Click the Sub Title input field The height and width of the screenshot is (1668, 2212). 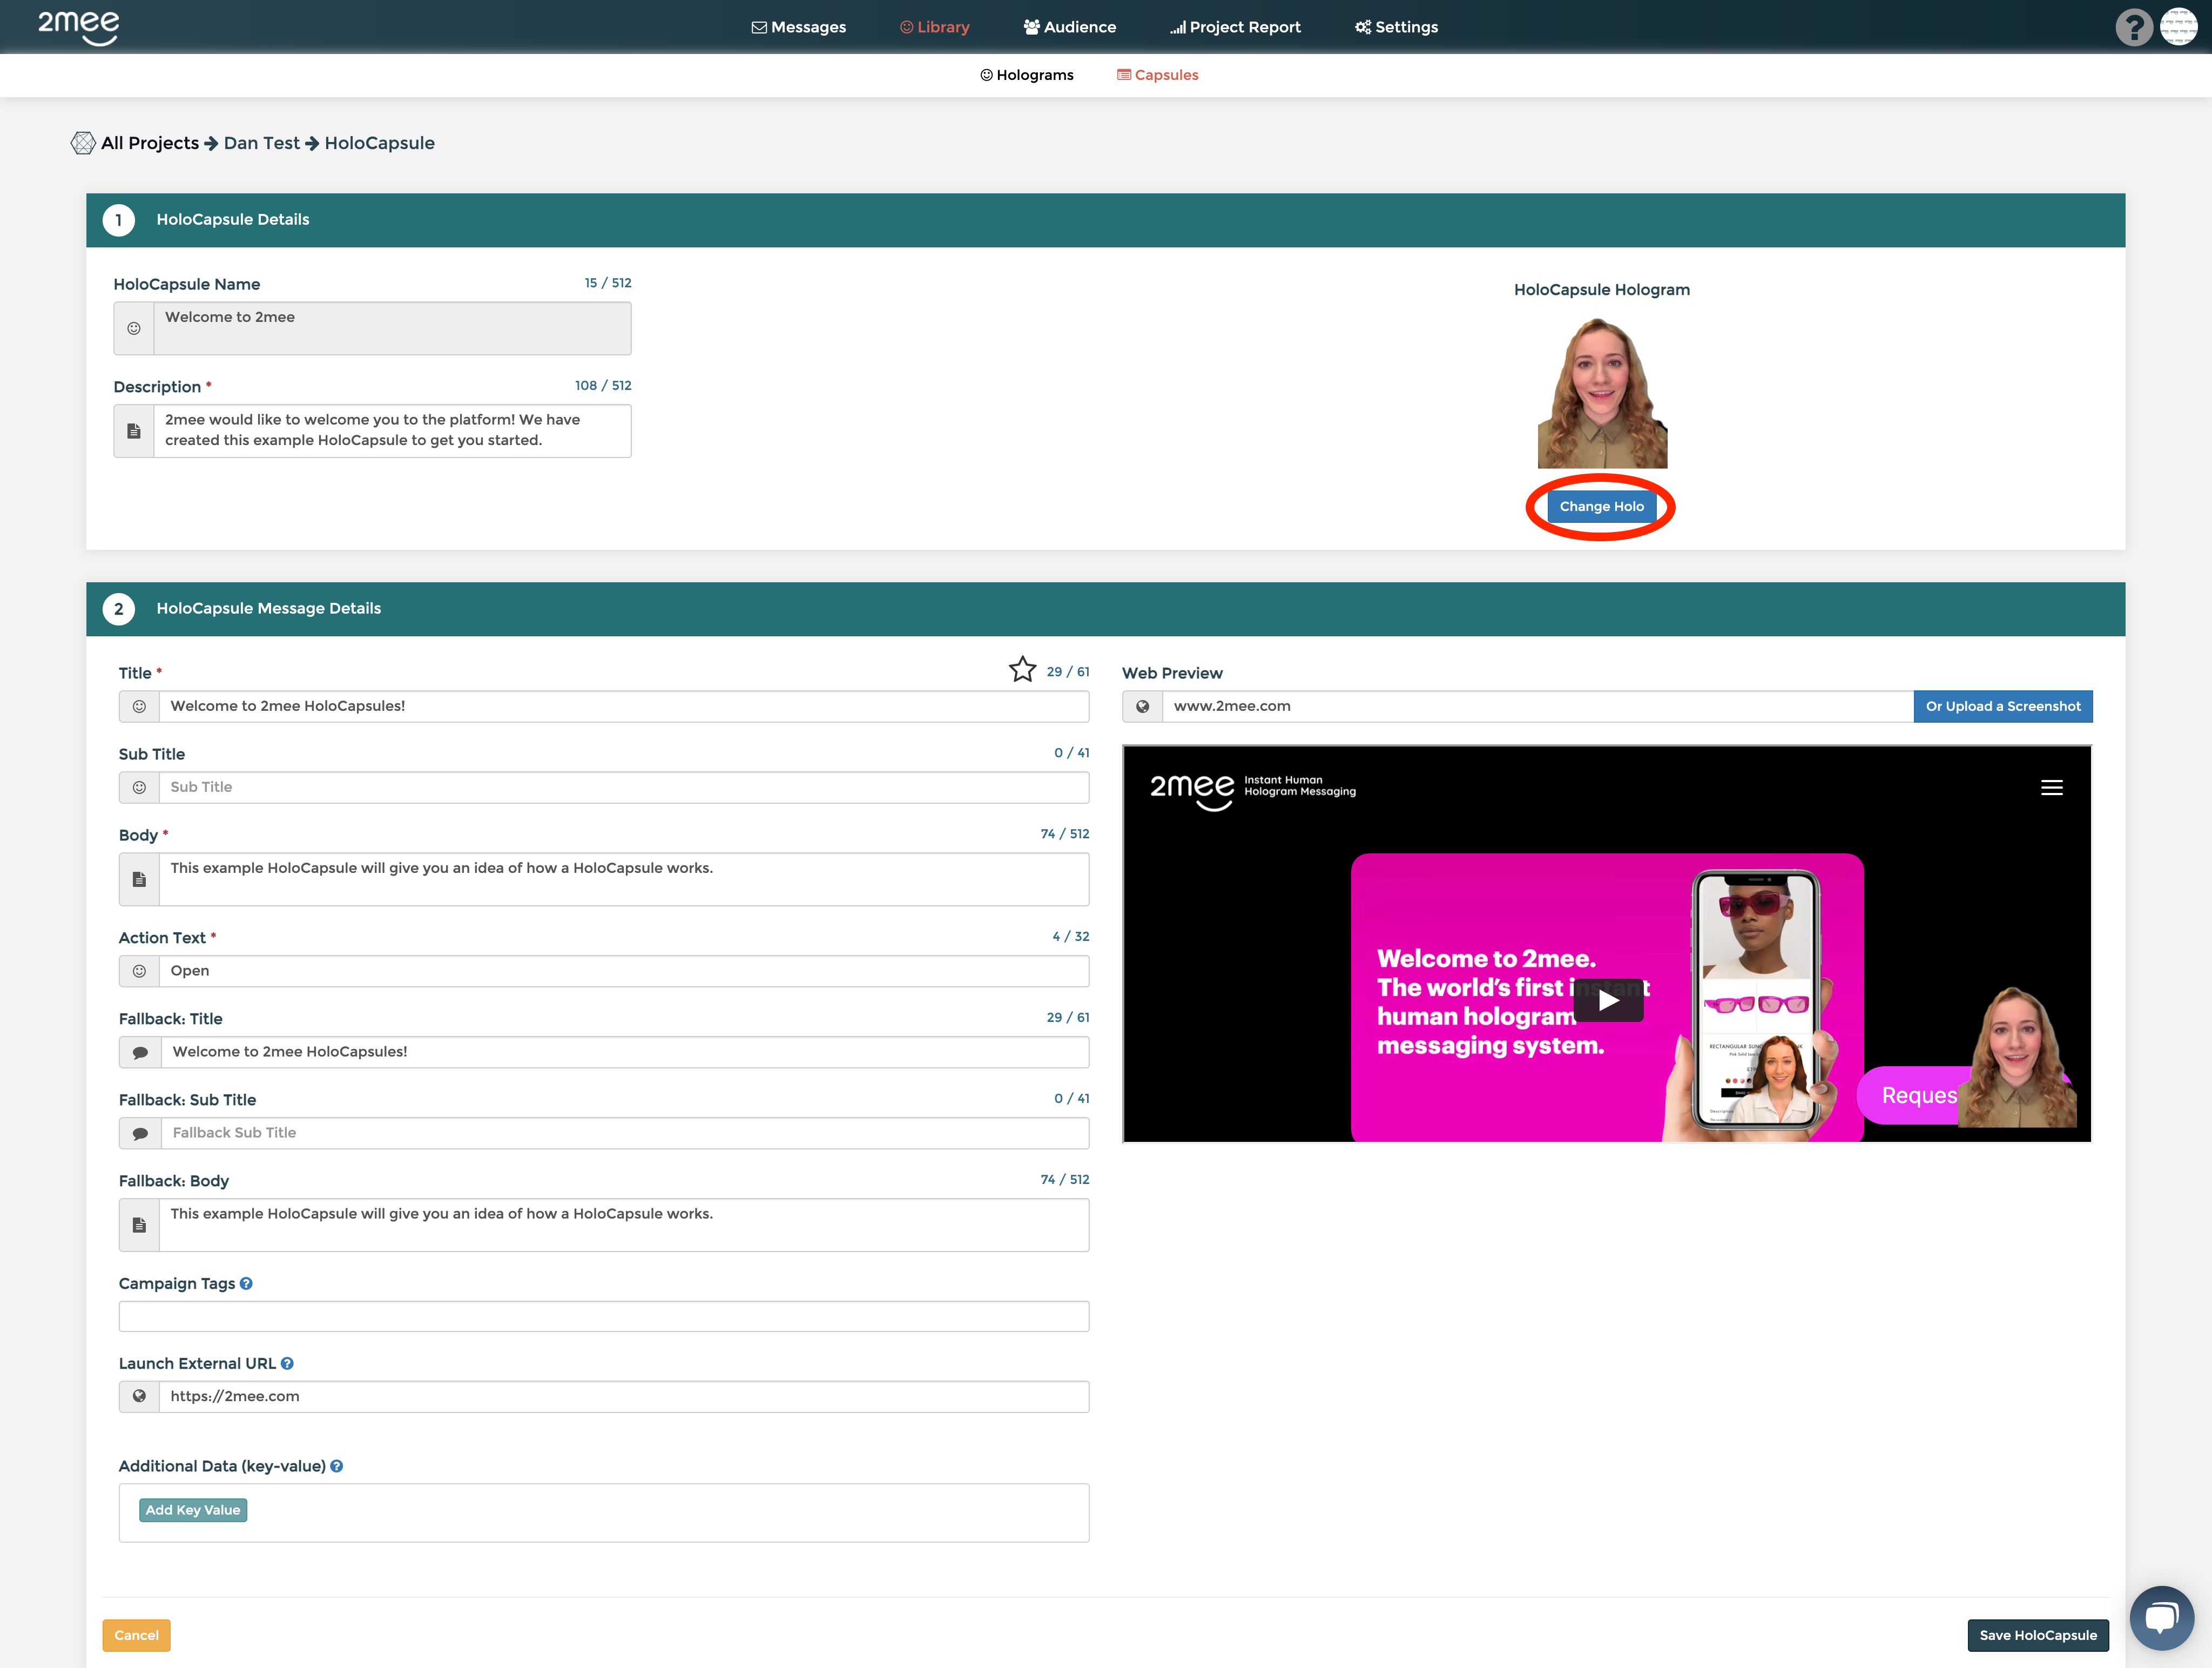coord(624,788)
